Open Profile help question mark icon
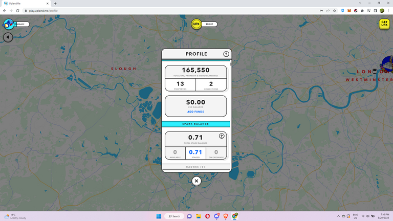The height and width of the screenshot is (221, 393). [226, 54]
